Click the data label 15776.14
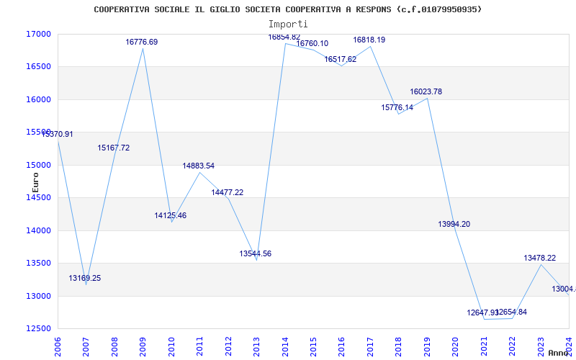This screenshot has width=576, height=360. (x=397, y=107)
